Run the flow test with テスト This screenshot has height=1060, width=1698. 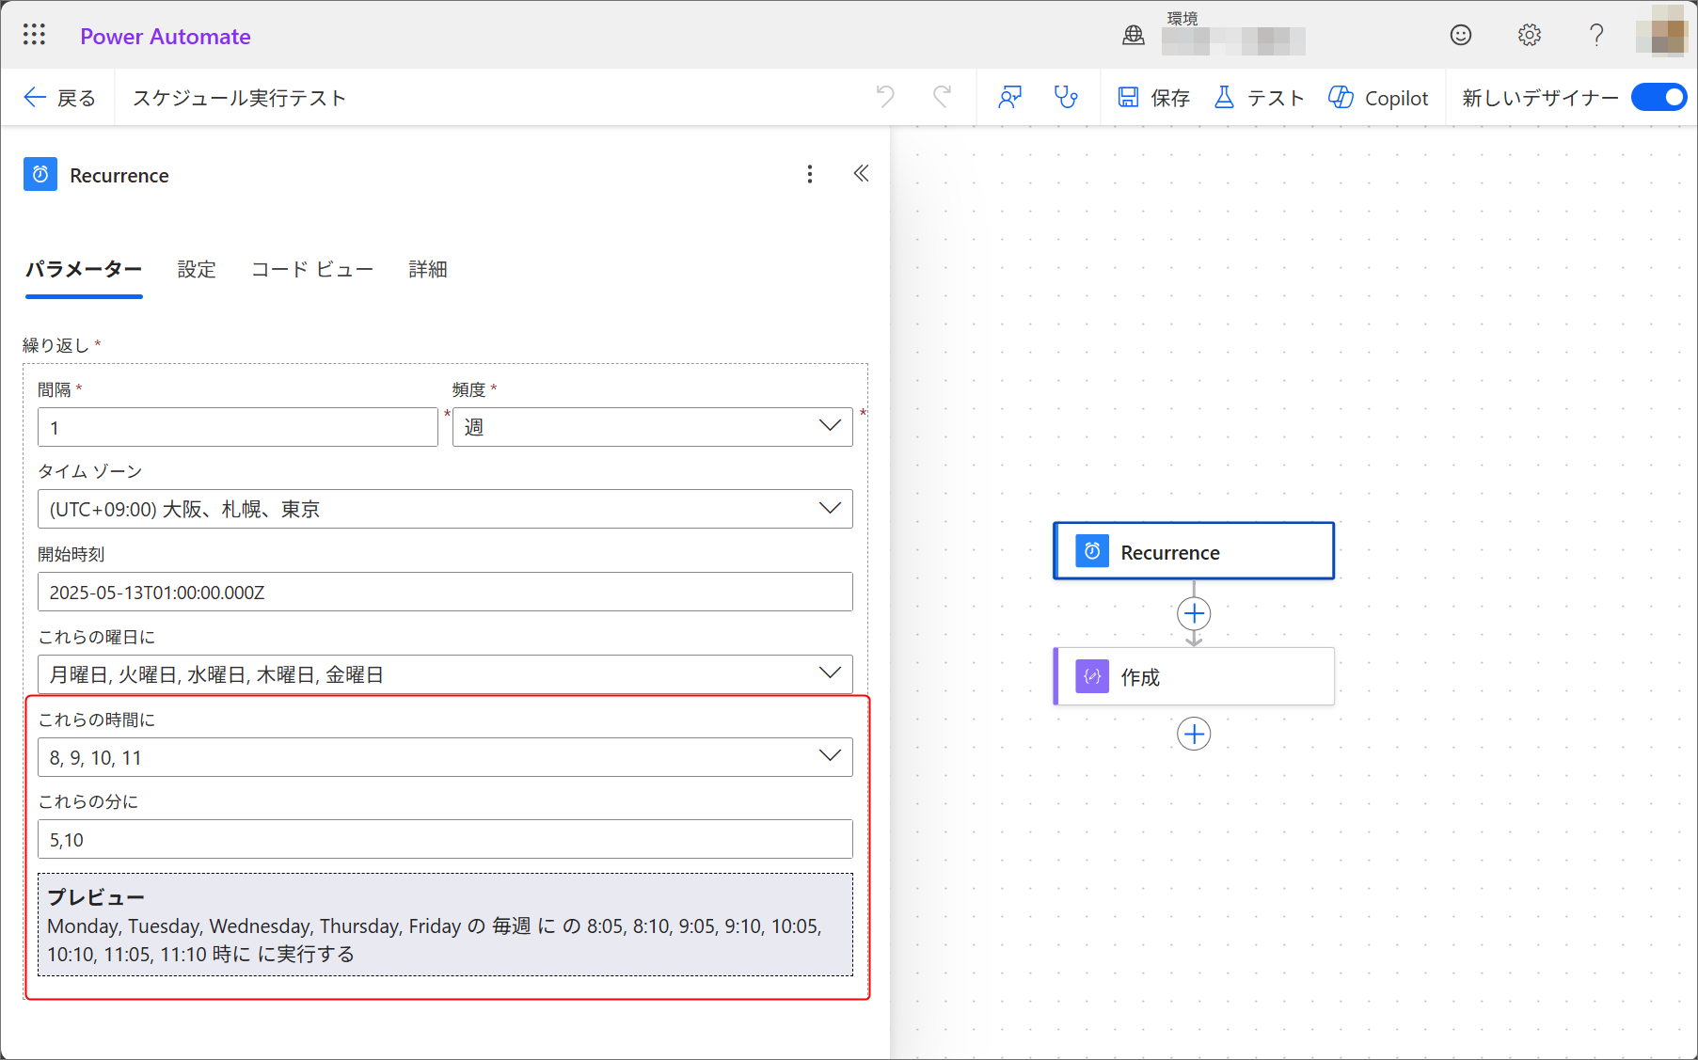coord(1260,98)
